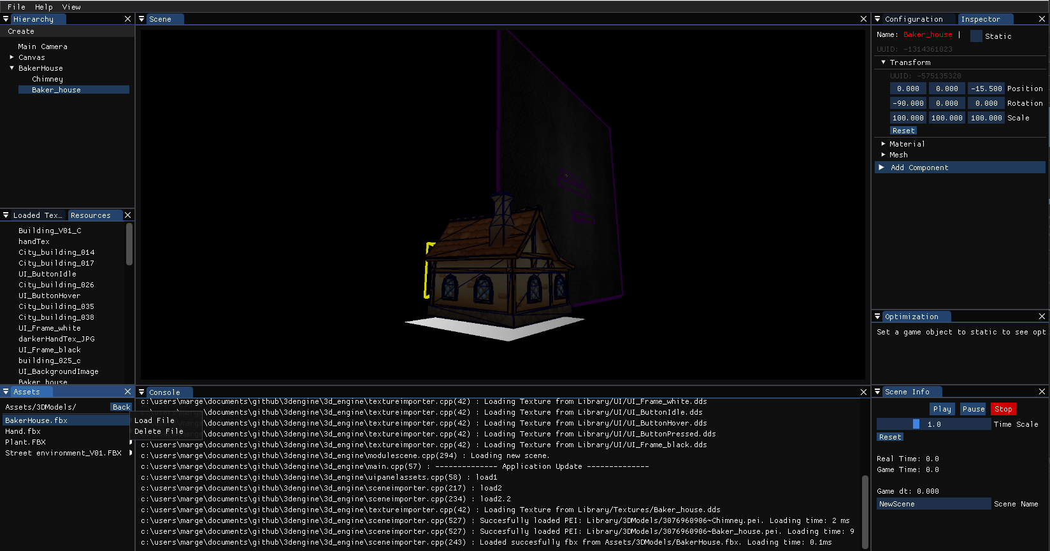Viewport: 1050px width, 551px height.
Task: Edit Position X value field
Action: pos(908,89)
